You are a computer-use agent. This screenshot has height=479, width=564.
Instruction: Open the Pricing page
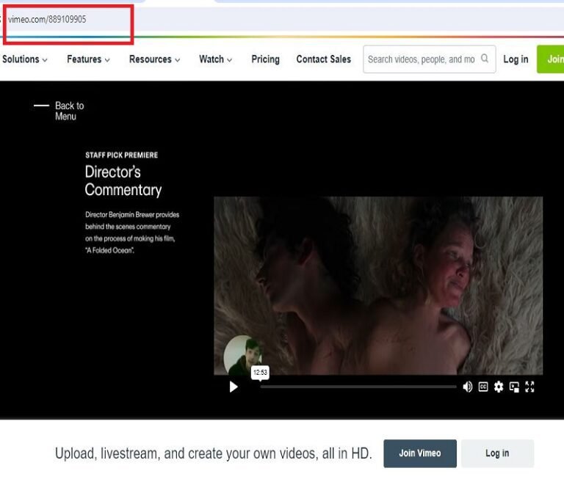click(x=265, y=59)
